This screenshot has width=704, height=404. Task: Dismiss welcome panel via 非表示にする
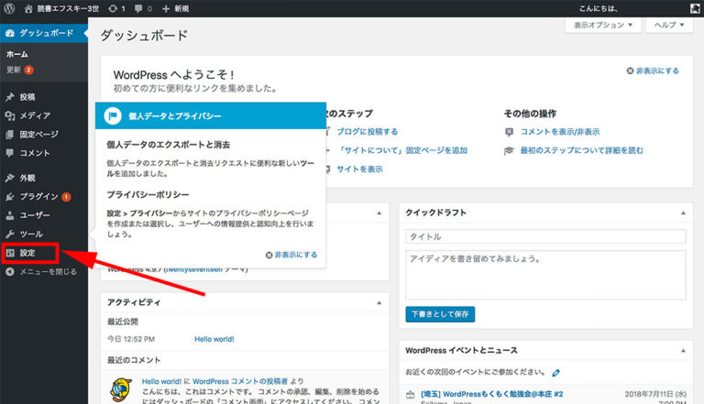click(653, 71)
